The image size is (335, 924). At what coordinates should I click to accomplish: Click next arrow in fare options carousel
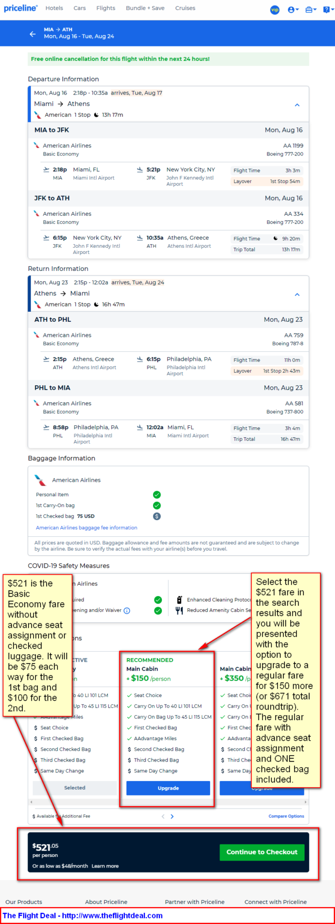click(x=172, y=816)
